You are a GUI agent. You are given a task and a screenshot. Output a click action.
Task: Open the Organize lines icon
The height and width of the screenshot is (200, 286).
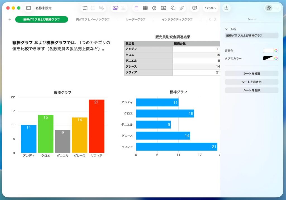(277, 8)
